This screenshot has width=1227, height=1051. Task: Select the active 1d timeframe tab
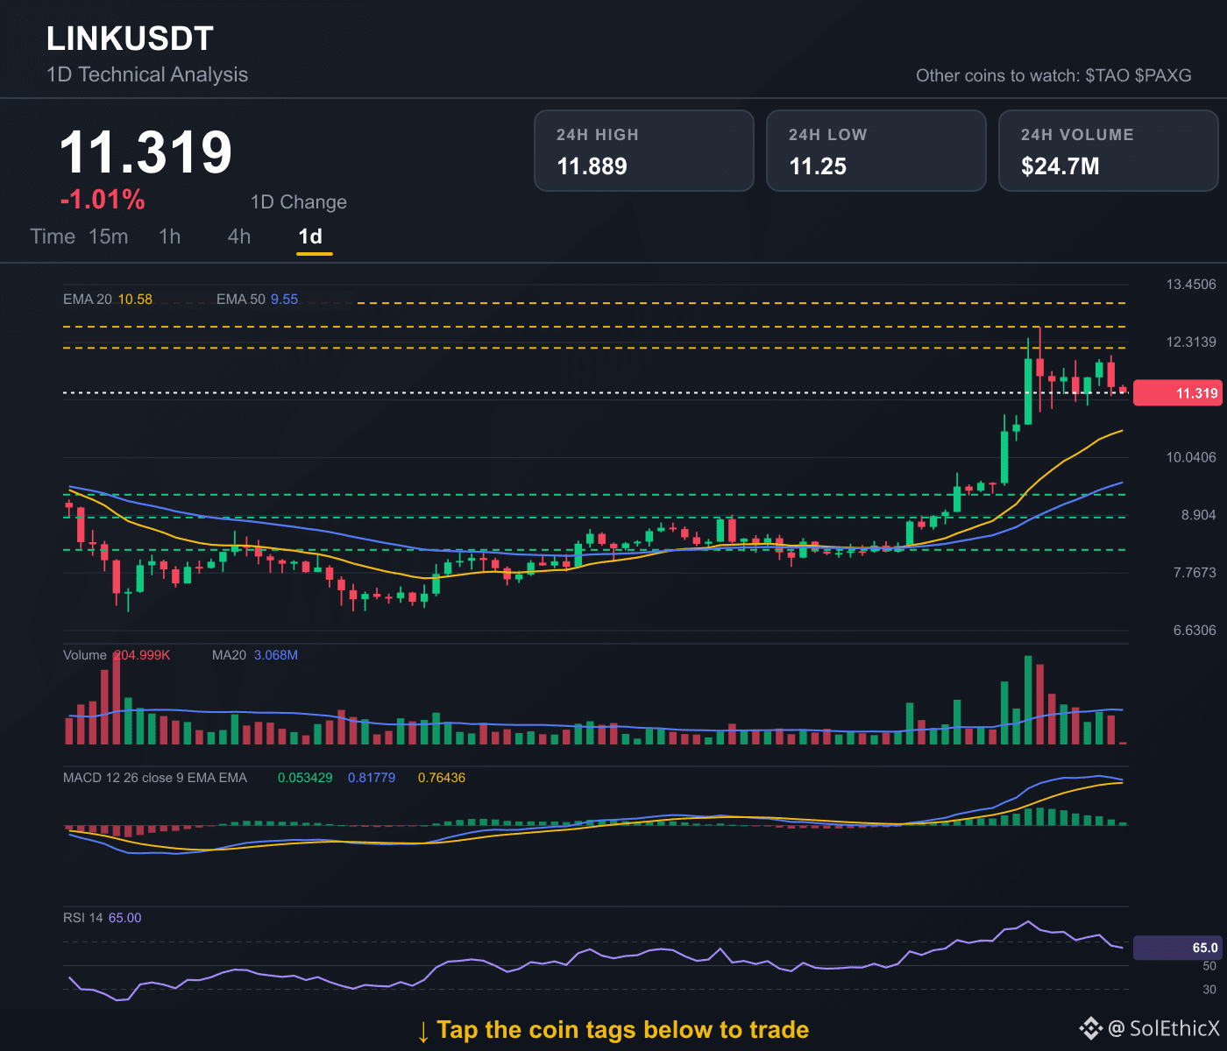click(311, 236)
